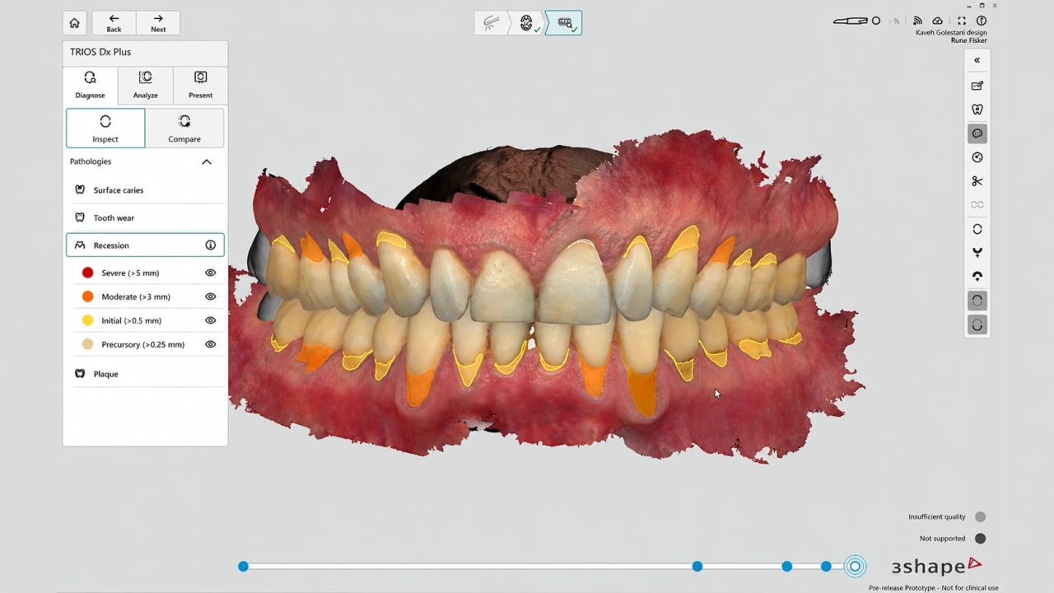The width and height of the screenshot is (1054, 593).
Task: Click the annotation edit tool icon
Action: point(977,86)
